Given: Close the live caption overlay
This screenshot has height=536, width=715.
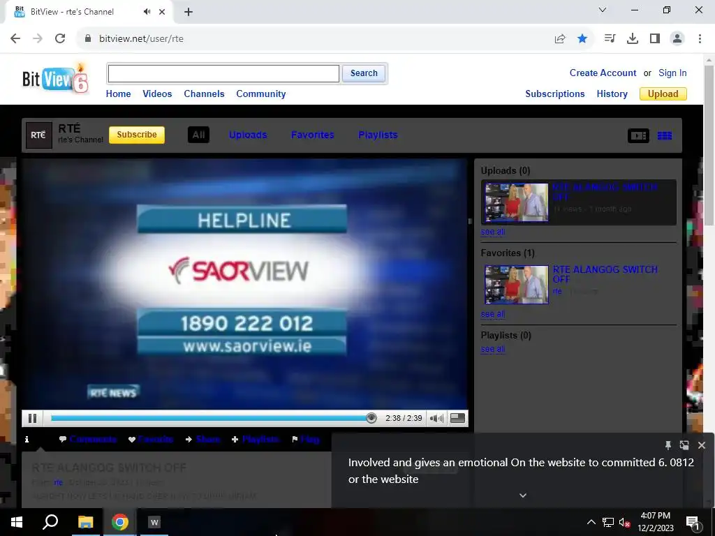Looking at the screenshot, I should (702, 445).
